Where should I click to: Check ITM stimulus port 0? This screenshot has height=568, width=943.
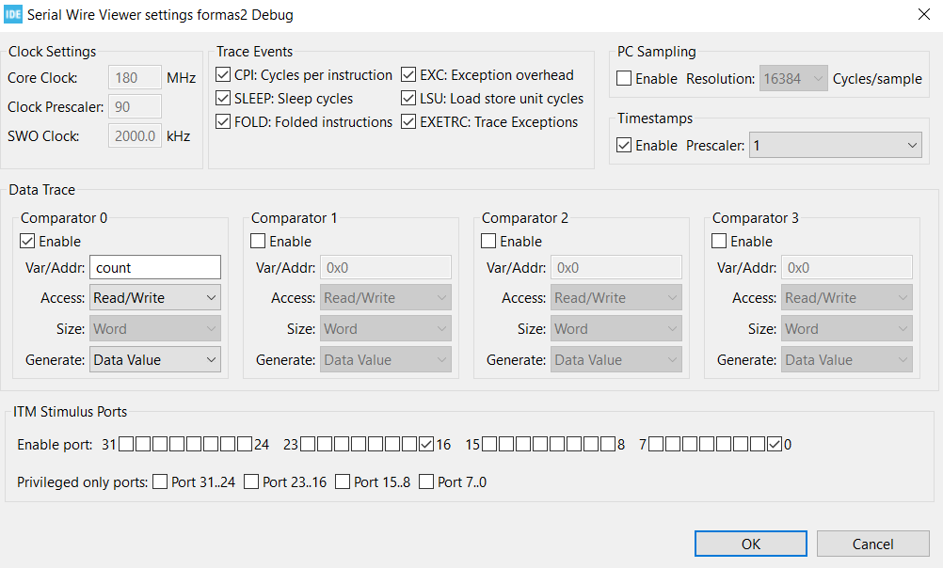pos(775,443)
